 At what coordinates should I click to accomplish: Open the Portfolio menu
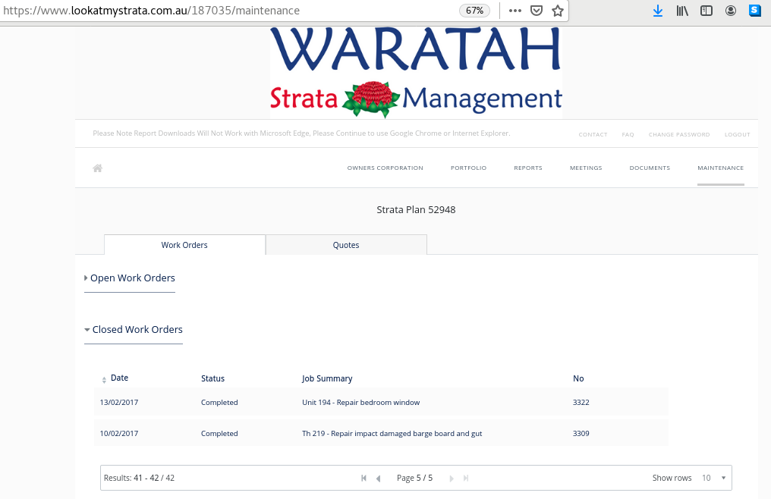click(x=469, y=168)
